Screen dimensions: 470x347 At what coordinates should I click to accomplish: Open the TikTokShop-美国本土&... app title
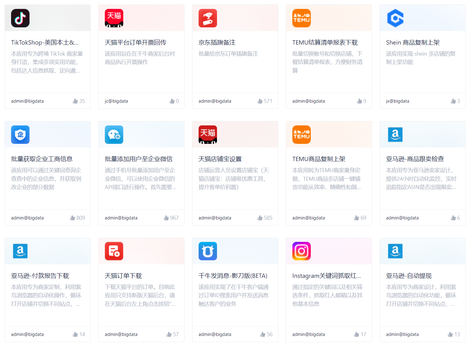[45, 42]
